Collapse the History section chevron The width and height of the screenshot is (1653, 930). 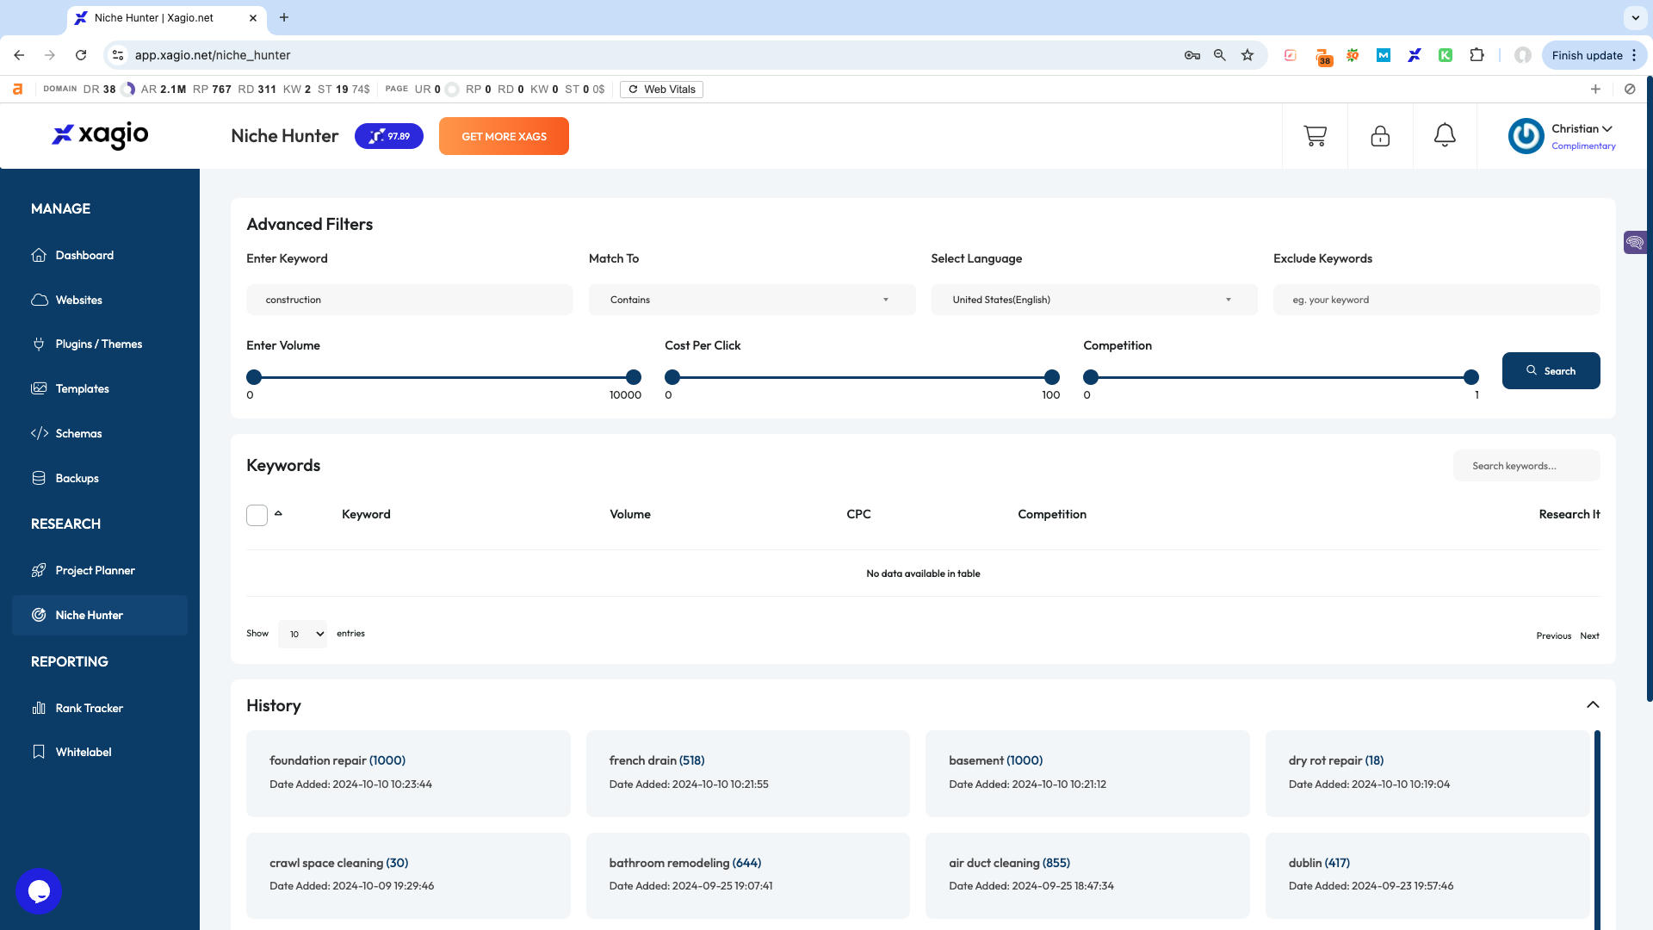[x=1593, y=704]
